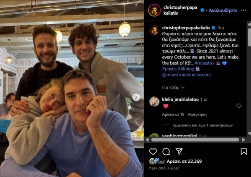
Task: Open klelia_andriolatou's profile name
Action: click(180, 99)
